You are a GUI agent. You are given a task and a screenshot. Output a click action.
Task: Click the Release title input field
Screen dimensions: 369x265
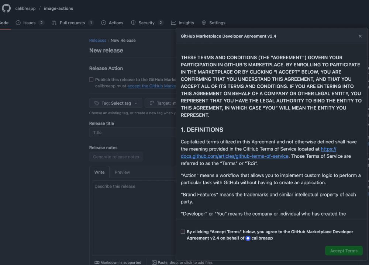(x=132, y=133)
